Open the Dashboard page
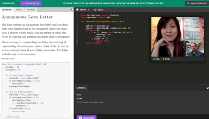Image resolution: width=209 pixels, height=119 pixels. point(9,4)
